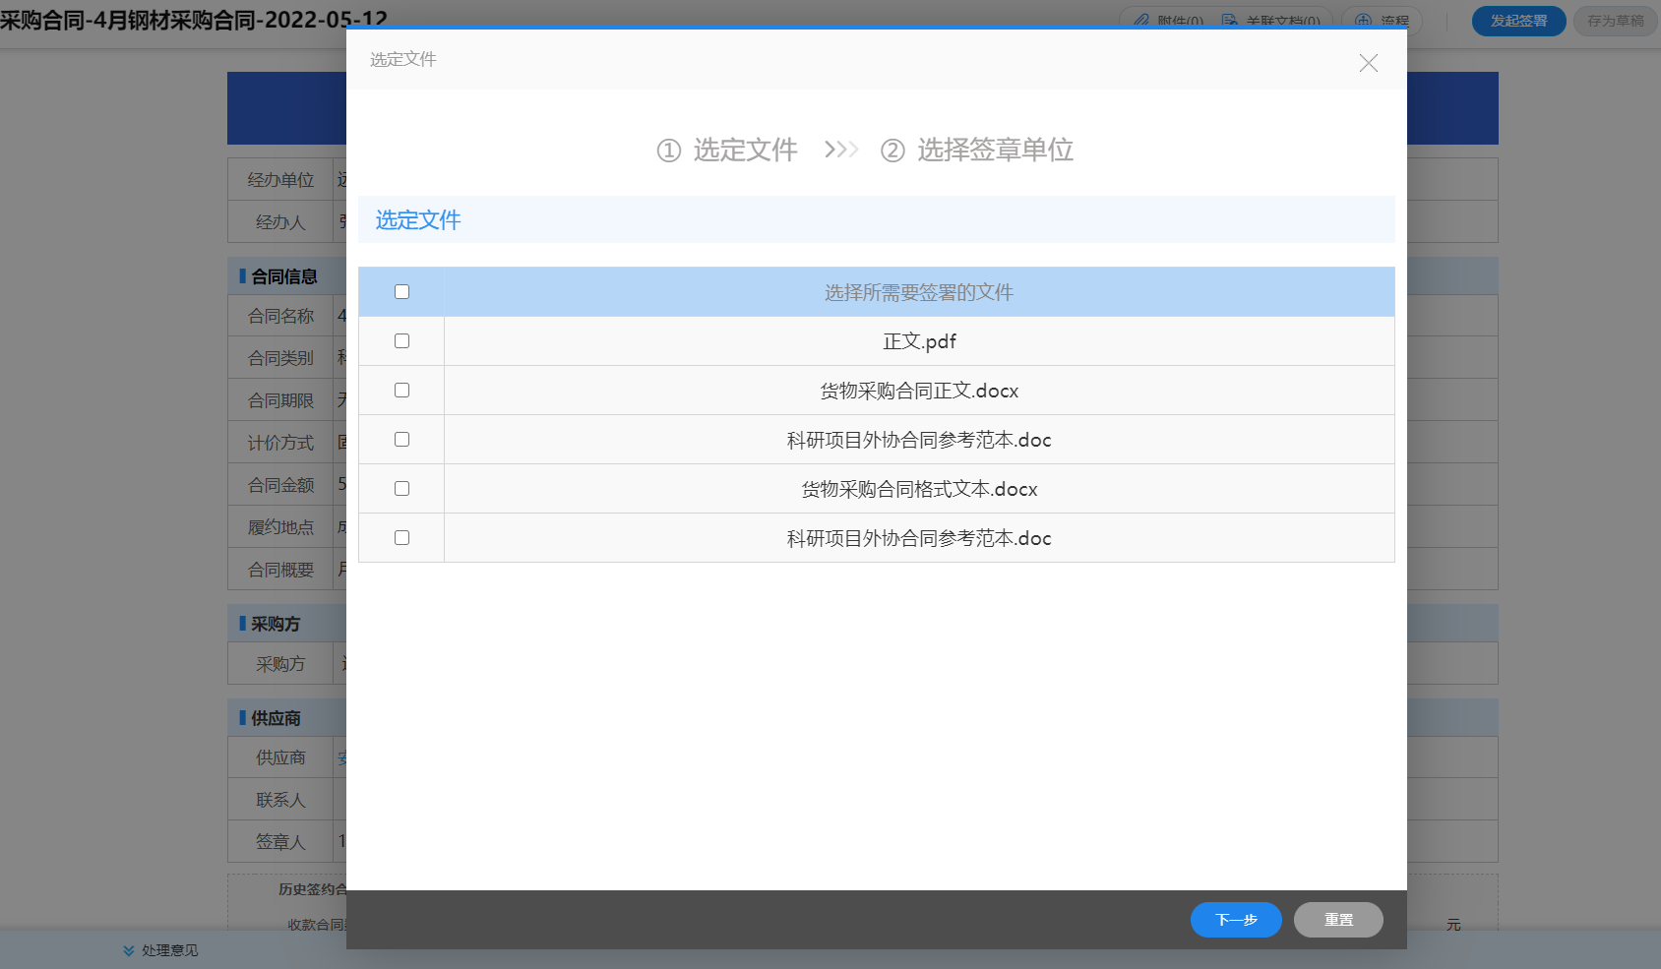Image resolution: width=1661 pixels, height=969 pixels.
Task: Click the 经办单位 label in the background form
Action: 280,180
